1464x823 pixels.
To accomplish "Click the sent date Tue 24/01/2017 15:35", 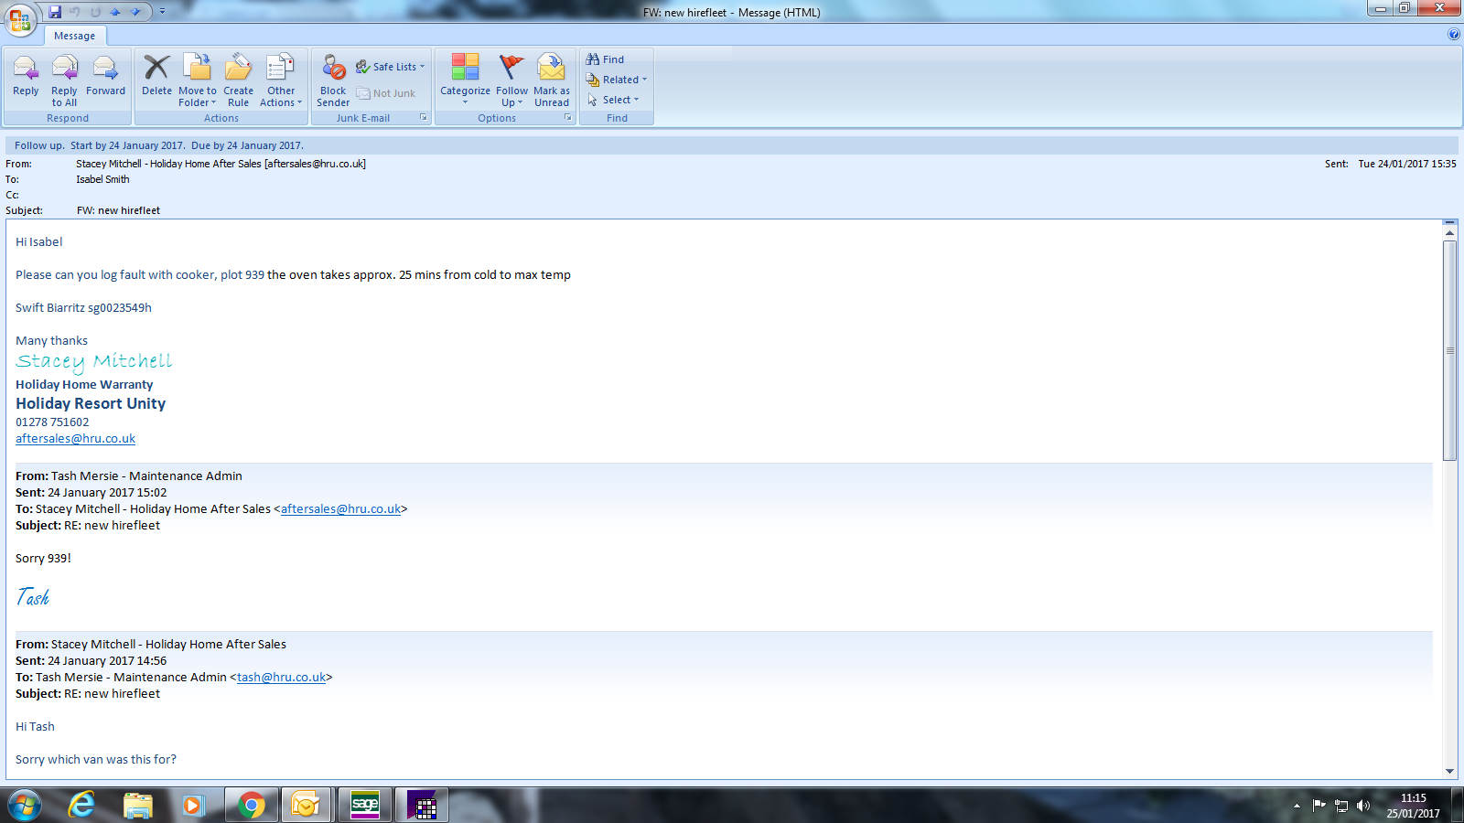I will click(1407, 164).
